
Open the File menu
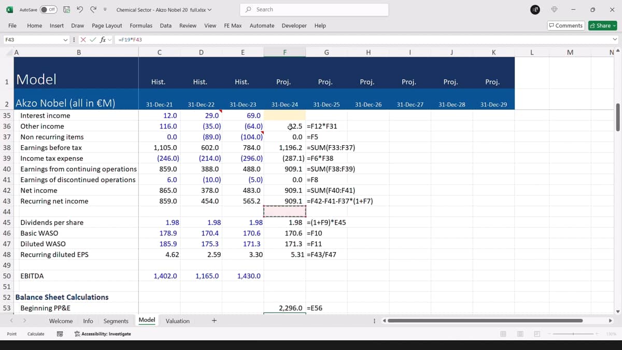tap(12, 25)
